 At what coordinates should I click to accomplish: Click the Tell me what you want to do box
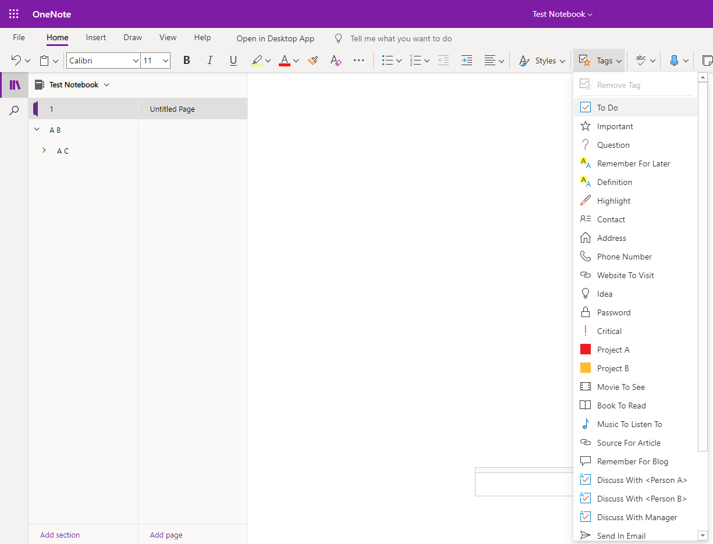coord(401,39)
